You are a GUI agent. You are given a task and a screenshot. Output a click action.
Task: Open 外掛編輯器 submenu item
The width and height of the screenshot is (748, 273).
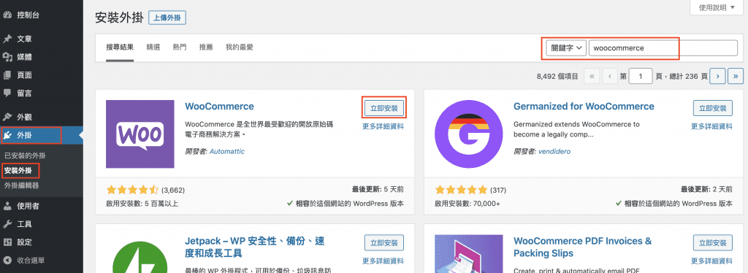point(22,185)
